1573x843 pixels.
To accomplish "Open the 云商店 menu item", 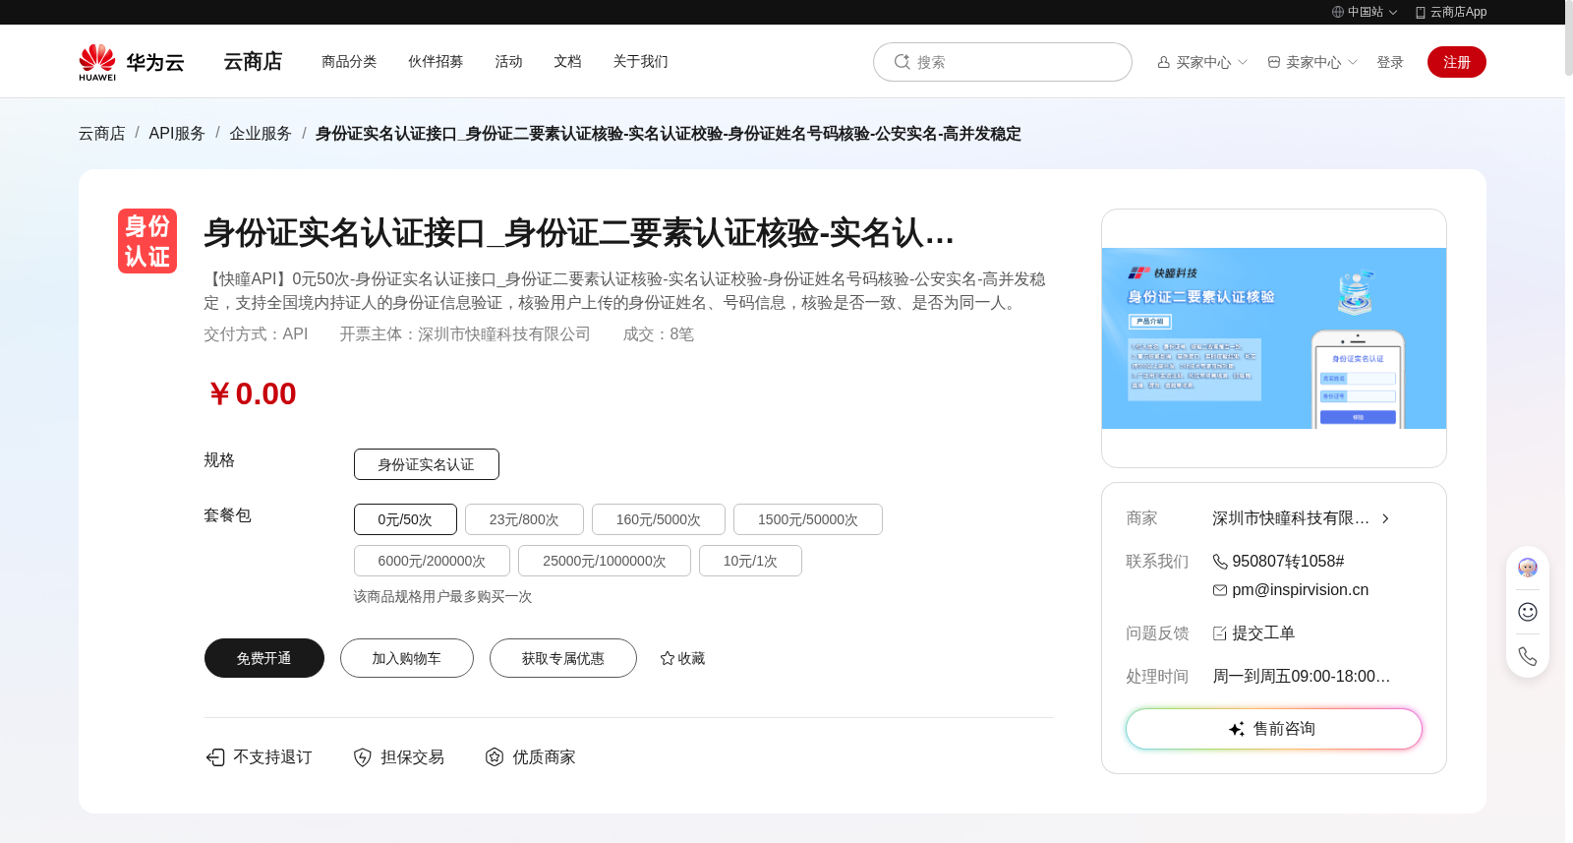I will pyautogui.click(x=253, y=62).
